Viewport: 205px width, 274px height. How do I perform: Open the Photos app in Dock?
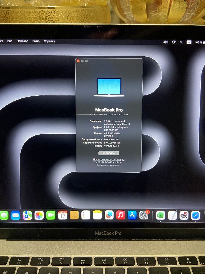pyautogui.click(x=39, y=215)
